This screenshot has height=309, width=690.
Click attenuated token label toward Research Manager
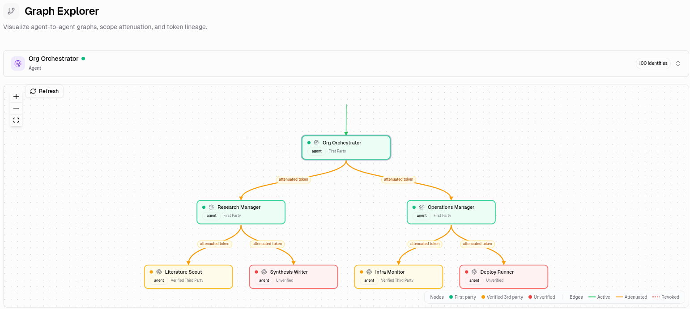pyautogui.click(x=294, y=179)
